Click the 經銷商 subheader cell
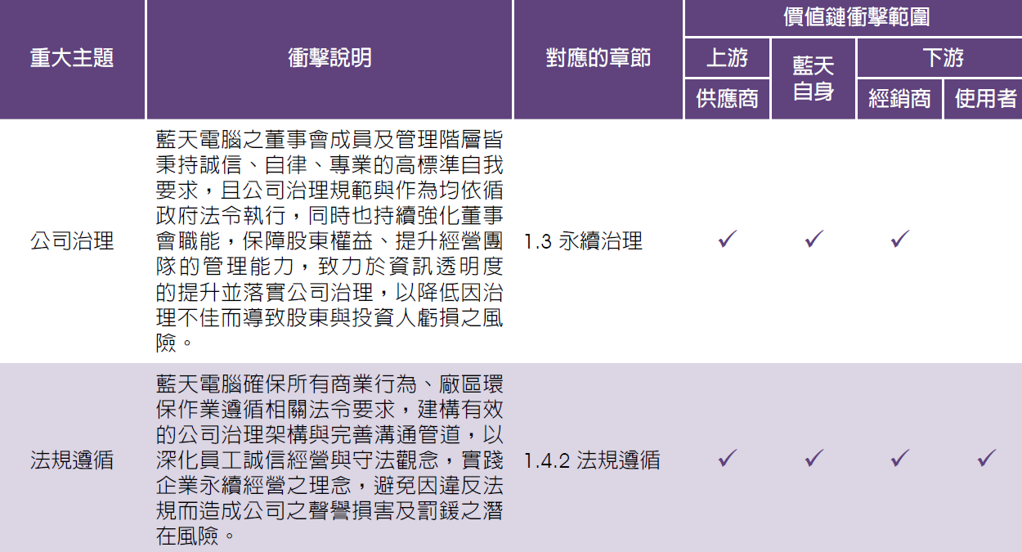The width and height of the screenshot is (1022, 552). 899,100
